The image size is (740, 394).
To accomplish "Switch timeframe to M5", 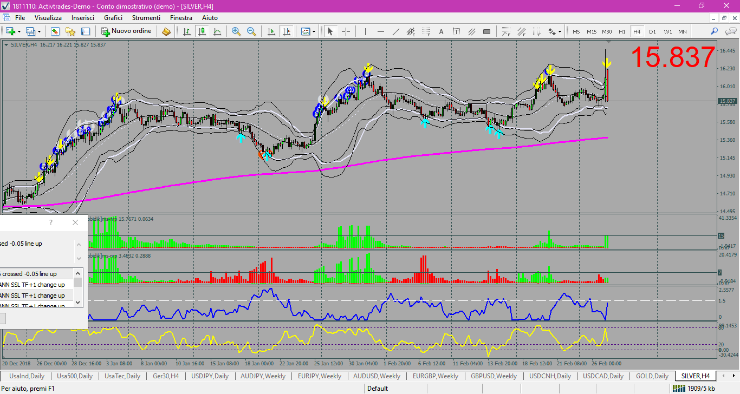I will point(576,31).
